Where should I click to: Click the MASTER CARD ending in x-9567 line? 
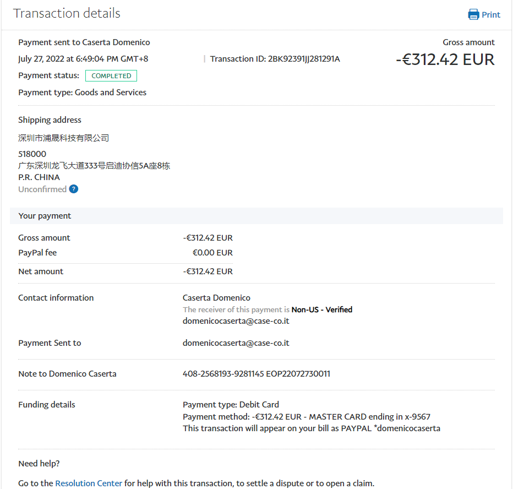307,417
